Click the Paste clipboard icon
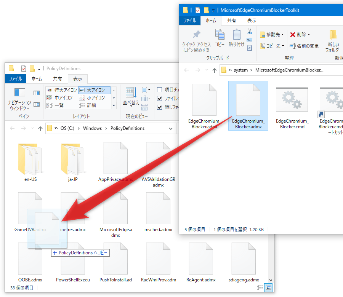Image resolution: width=343 pixels, height=297 pixels. coord(236,34)
